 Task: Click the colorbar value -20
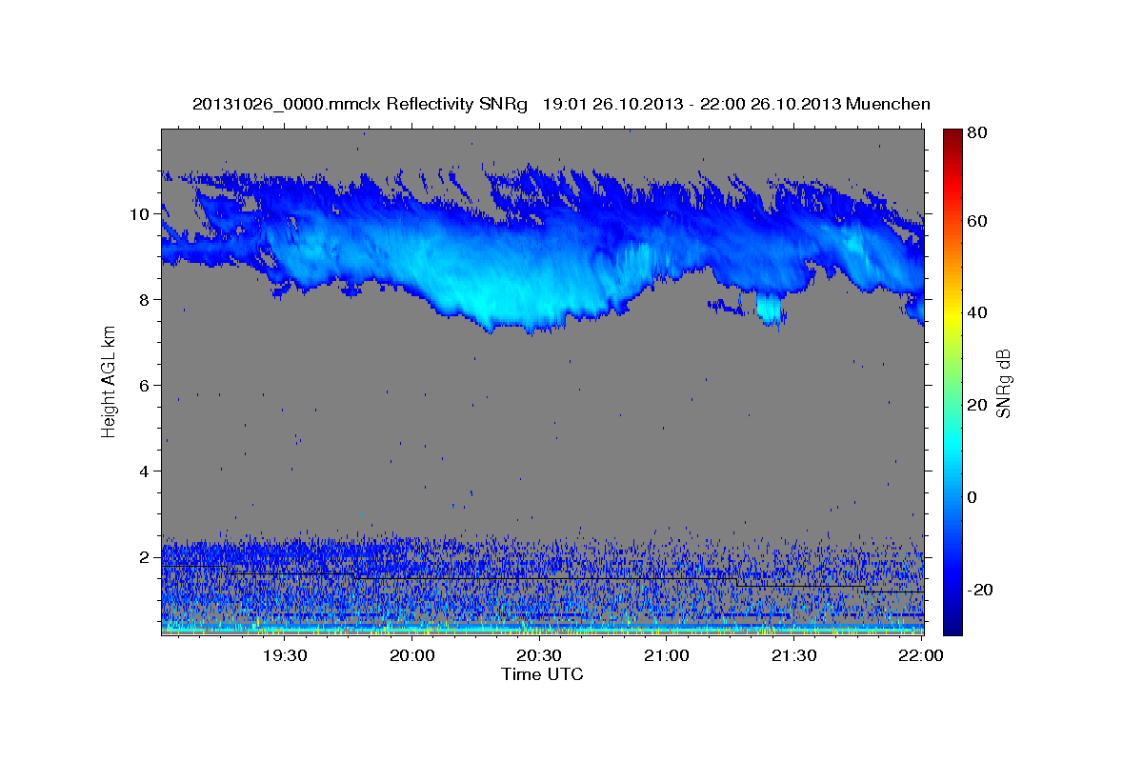980,591
